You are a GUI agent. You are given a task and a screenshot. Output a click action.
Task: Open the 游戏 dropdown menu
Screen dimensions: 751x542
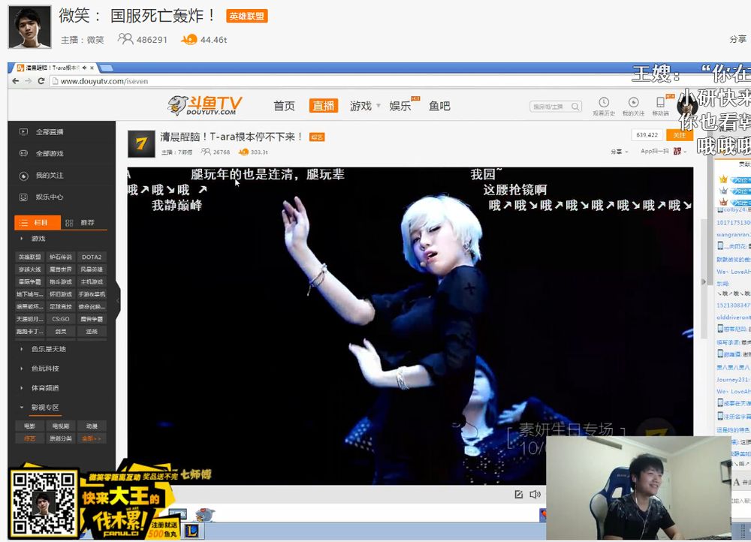click(x=365, y=106)
